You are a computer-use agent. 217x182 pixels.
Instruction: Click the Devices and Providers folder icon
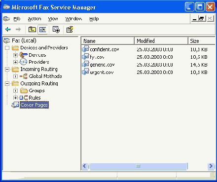[15, 48]
